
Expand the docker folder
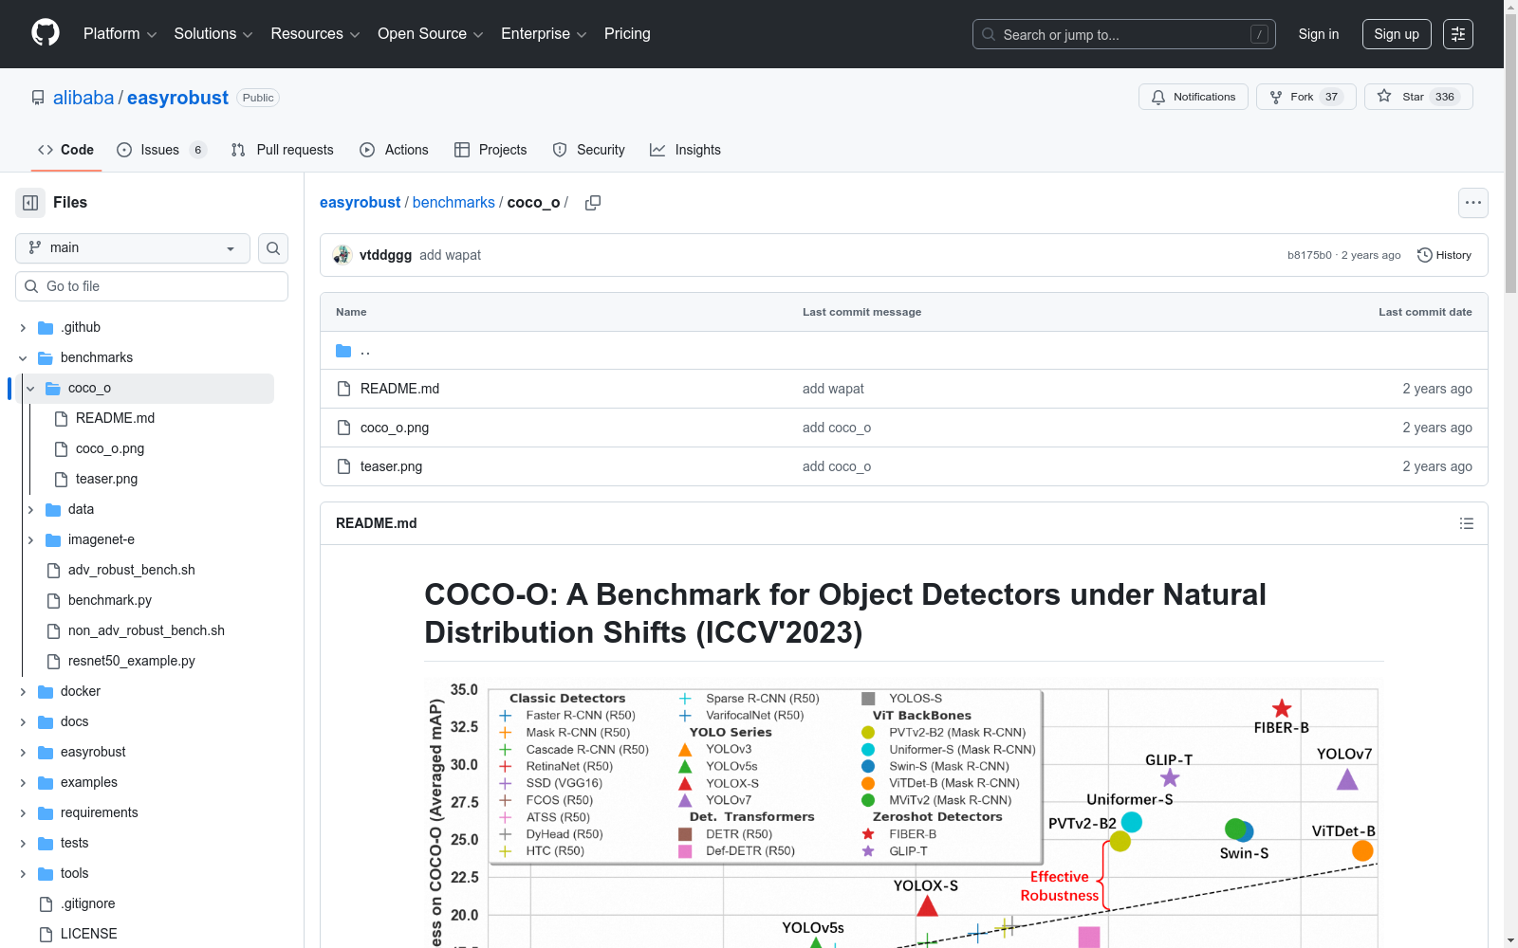pos(23,692)
